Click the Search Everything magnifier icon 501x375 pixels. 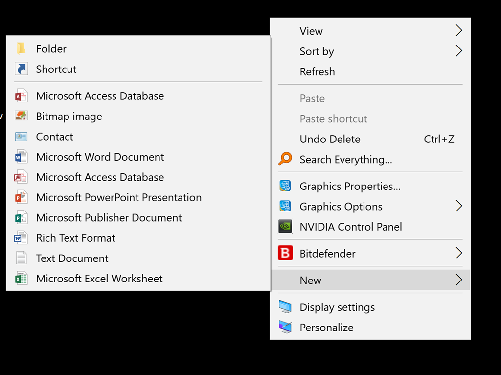[285, 159]
